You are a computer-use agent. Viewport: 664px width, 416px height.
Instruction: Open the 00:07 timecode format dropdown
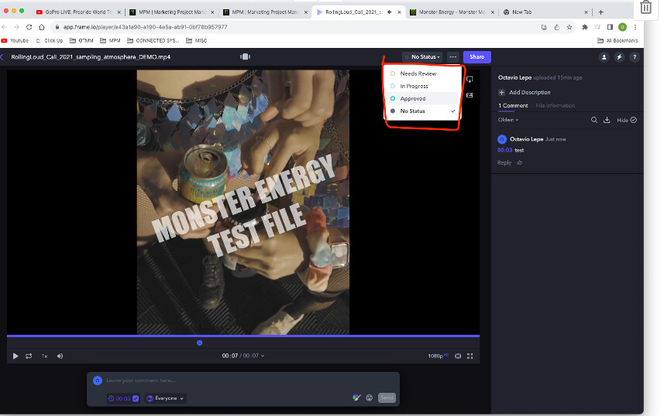(243, 356)
